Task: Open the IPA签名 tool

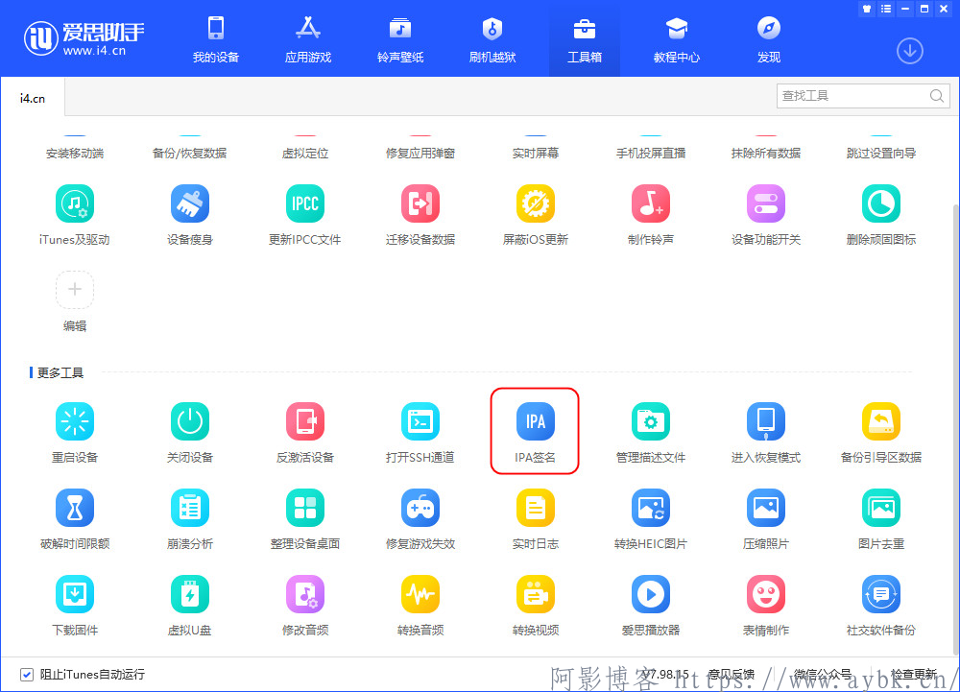Action: [535, 422]
